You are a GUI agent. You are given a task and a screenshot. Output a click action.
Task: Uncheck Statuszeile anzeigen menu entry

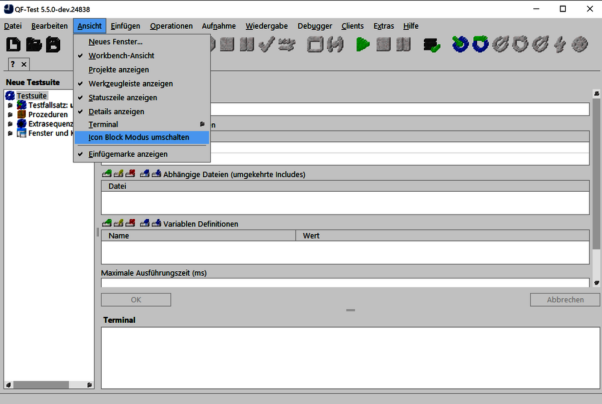[122, 97]
